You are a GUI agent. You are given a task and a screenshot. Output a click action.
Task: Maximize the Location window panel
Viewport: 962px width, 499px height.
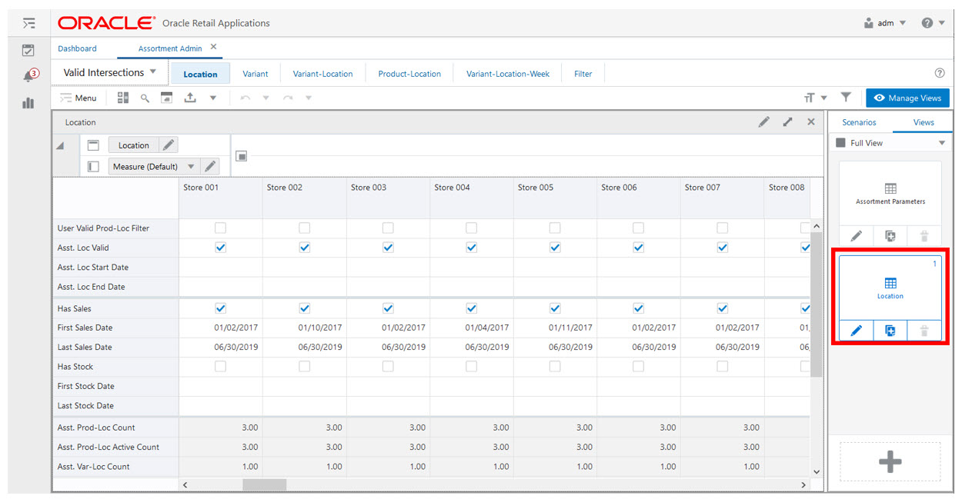[788, 122]
